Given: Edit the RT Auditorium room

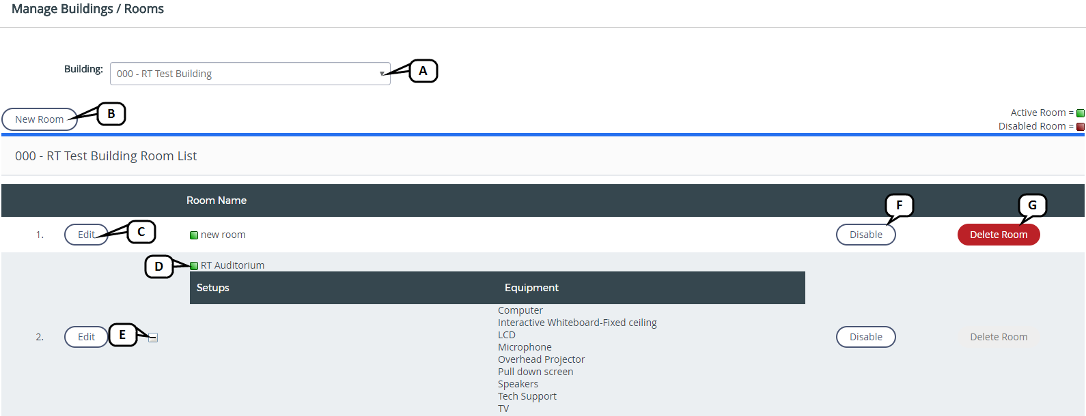Looking at the screenshot, I should 86,337.
